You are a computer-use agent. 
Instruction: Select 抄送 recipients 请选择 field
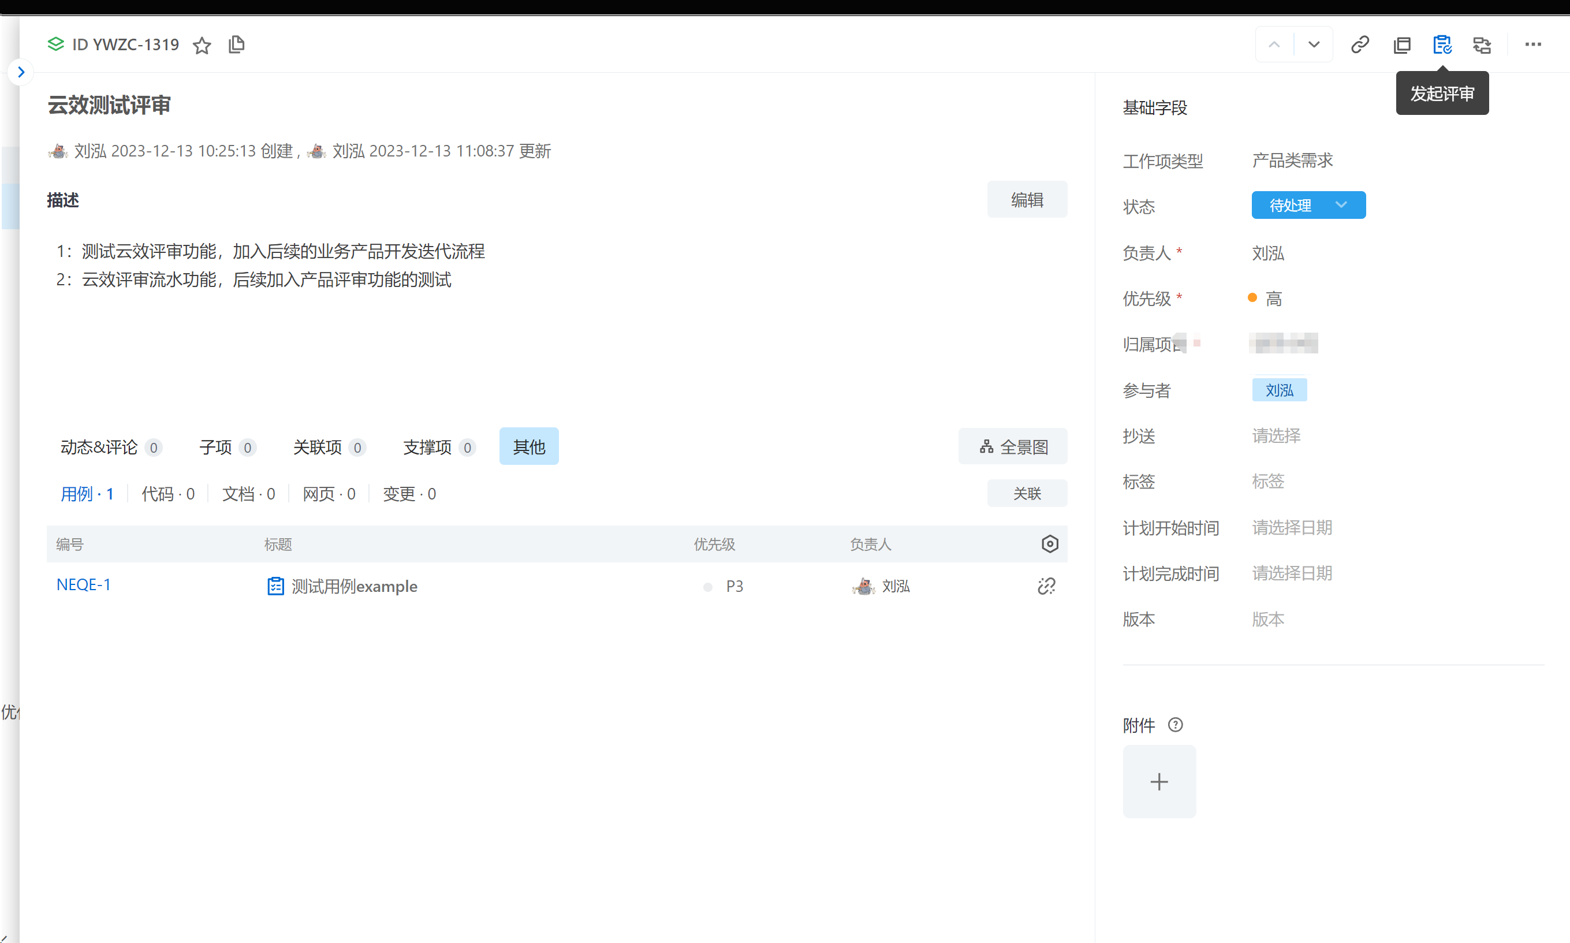(1276, 436)
